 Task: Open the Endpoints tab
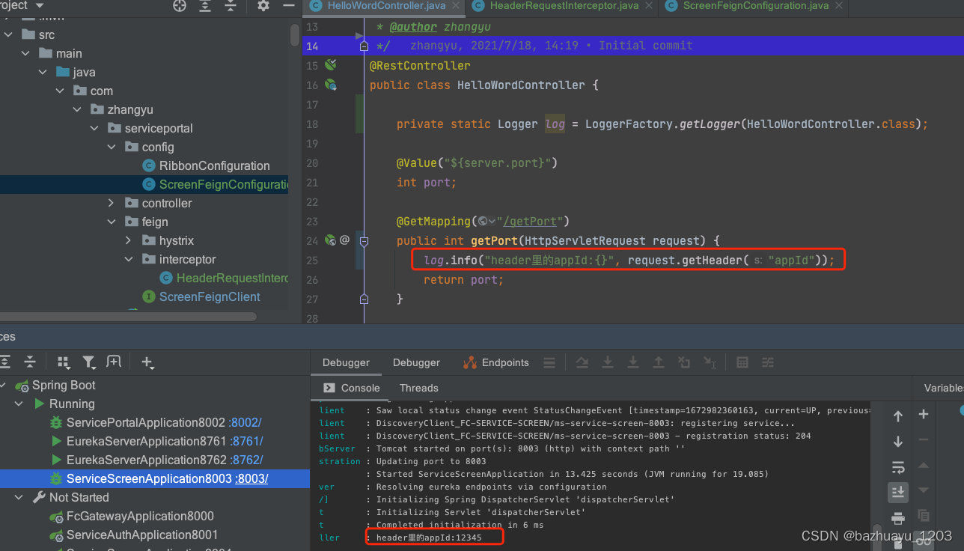[x=496, y=362]
